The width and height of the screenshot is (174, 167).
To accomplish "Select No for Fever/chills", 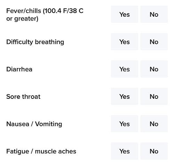I will click(x=154, y=14).
